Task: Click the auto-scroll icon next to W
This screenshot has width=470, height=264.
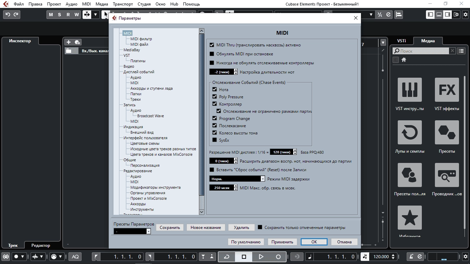Action: (87, 14)
